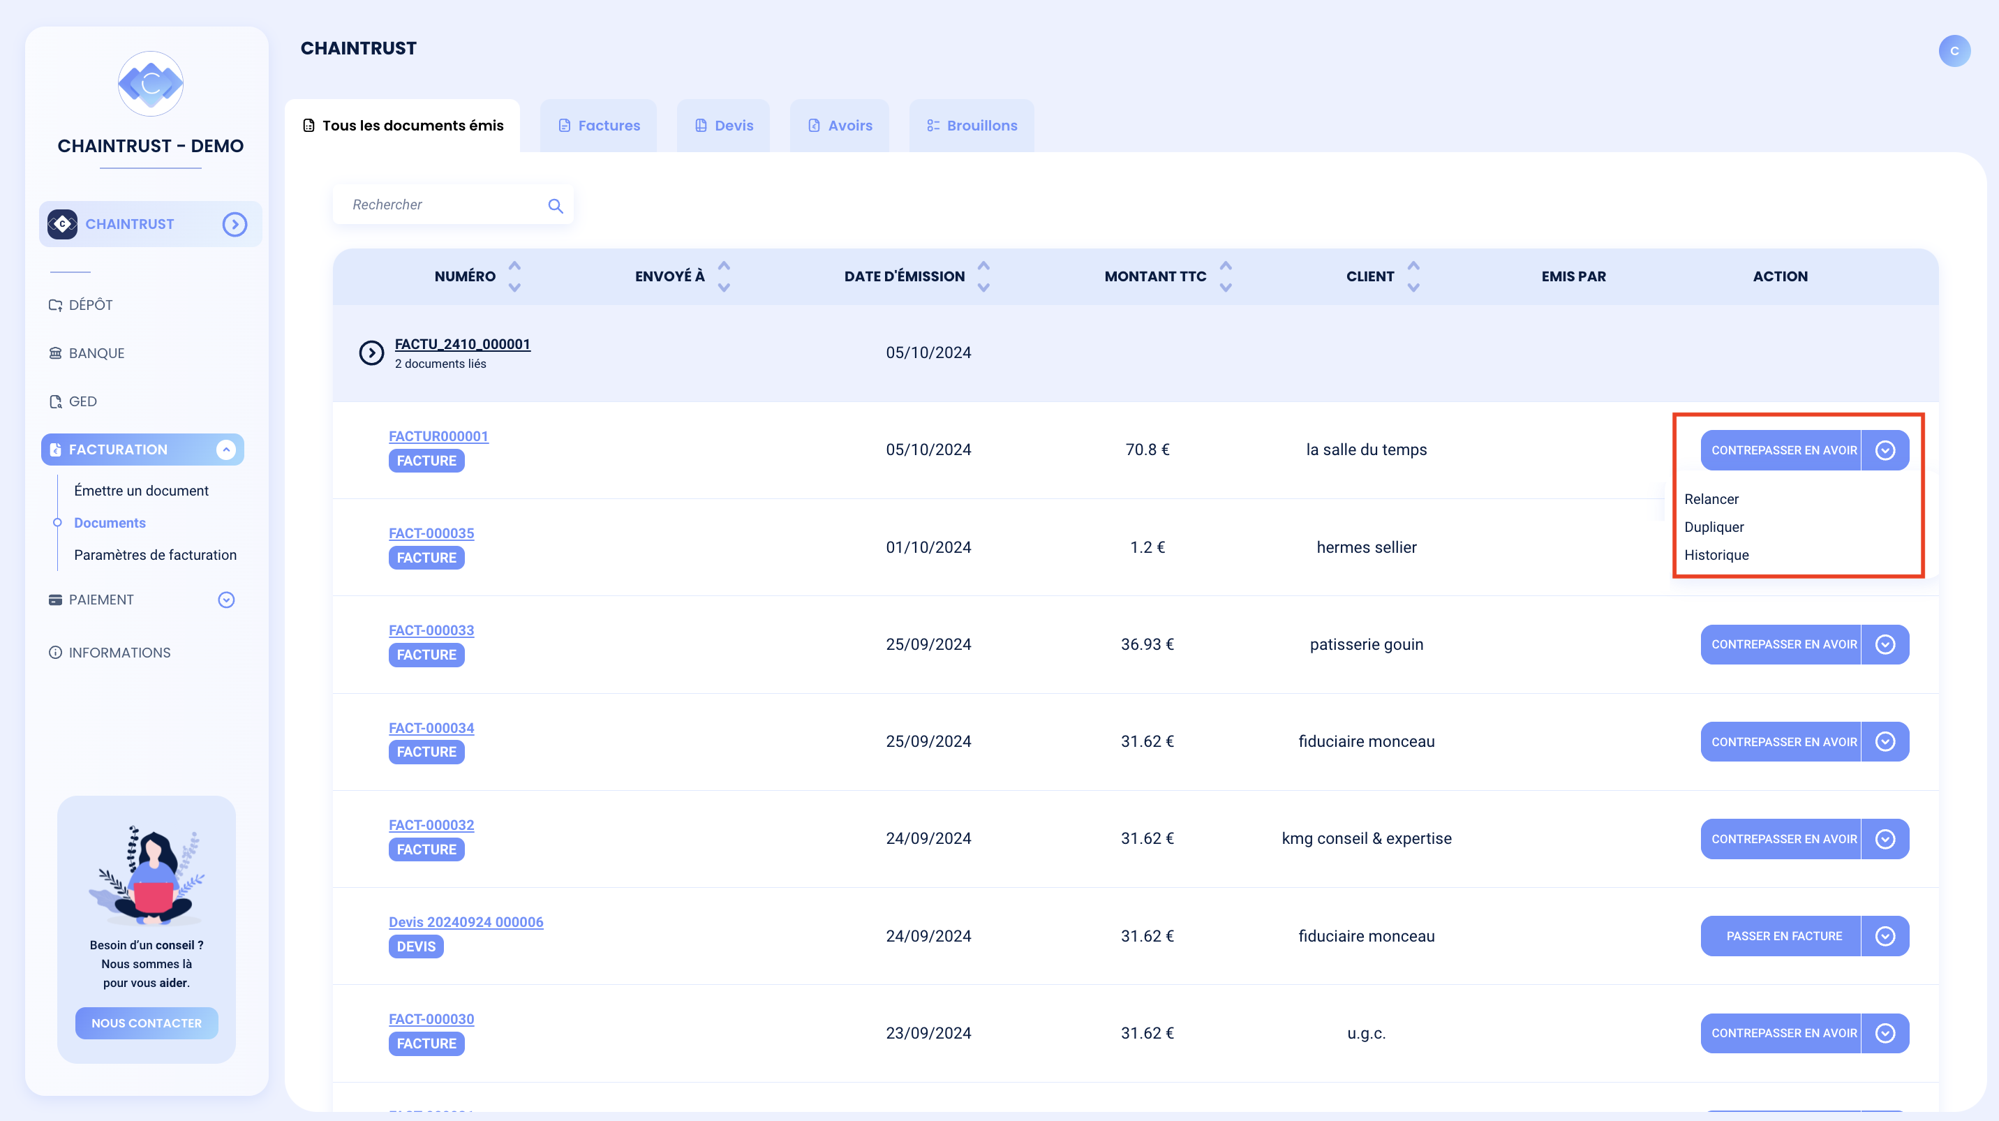Viewport: 1999px width, 1121px height.
Task: Click client name 'patisserie gouin'
Action: pyautogui.click(x=1366, y=644)
